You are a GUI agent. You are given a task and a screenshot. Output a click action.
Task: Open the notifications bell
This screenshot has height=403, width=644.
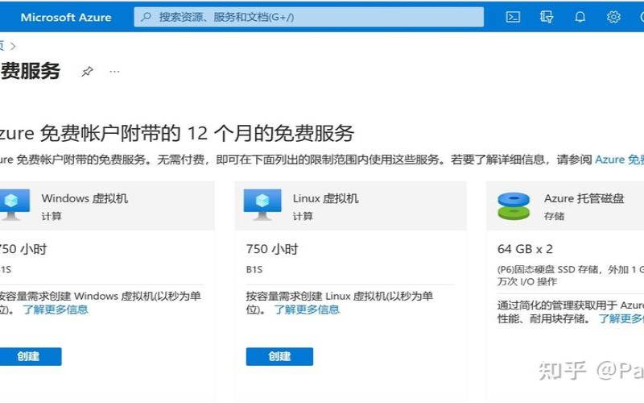(580, 17)
